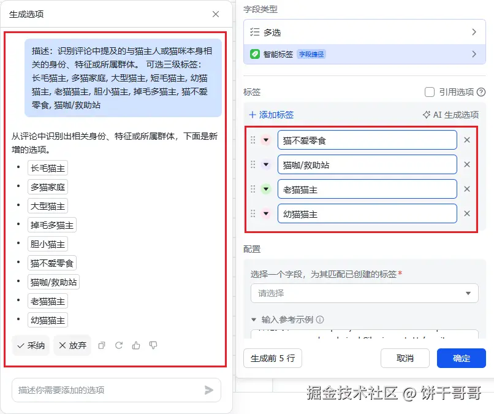Regenerate the AI response with the refresh icon
This screenshot has width=494, height=414.
(119, 345)
